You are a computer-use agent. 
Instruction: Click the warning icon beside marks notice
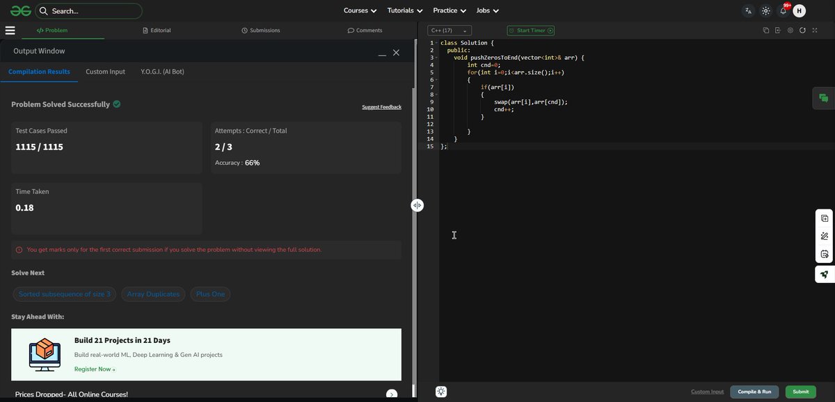pos(19,250)
